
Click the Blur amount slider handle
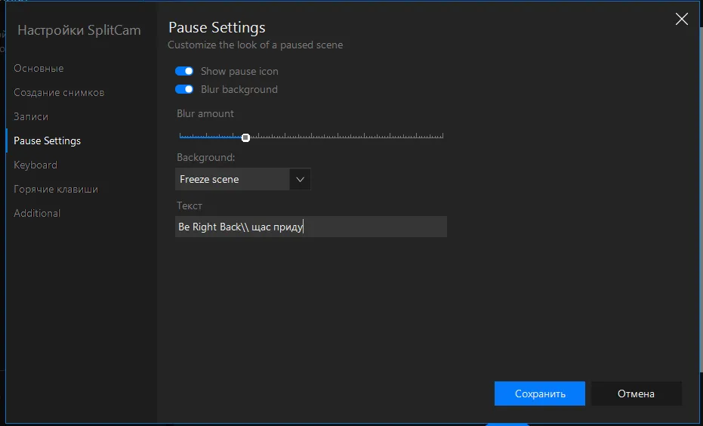(x=245, y=137)
